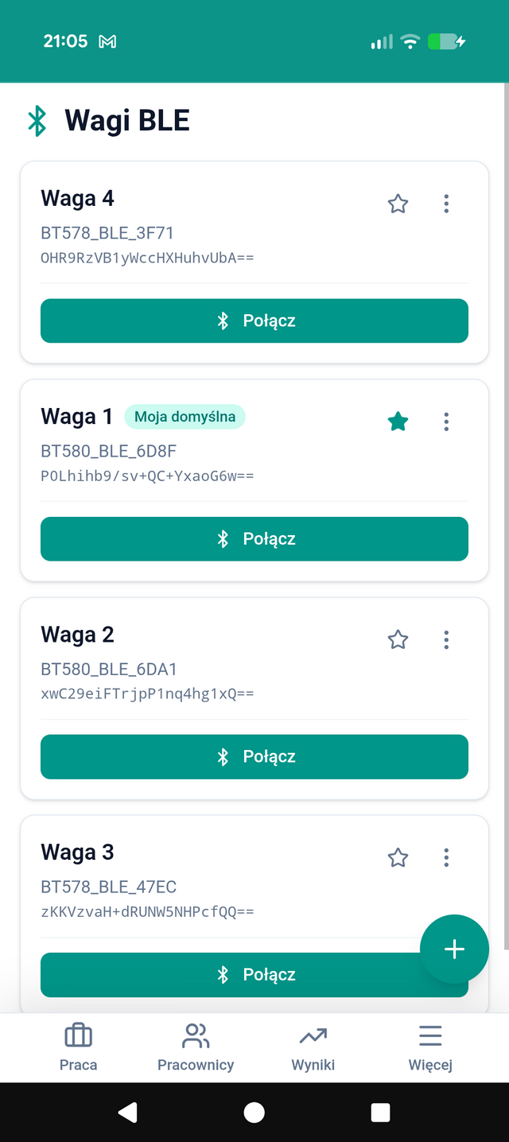Tap the floating plus add-scale button
The width and height of the screenshot is (509, 1142).
454,949
